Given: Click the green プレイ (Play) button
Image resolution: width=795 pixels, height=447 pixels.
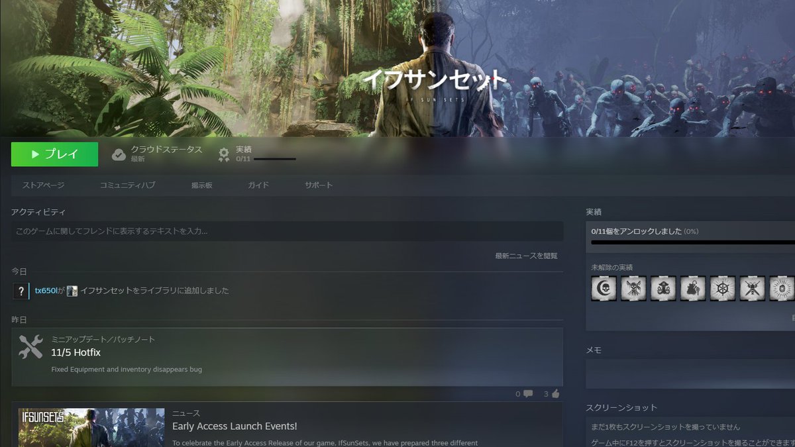Looking at the screenshot, I should point(54,154).
